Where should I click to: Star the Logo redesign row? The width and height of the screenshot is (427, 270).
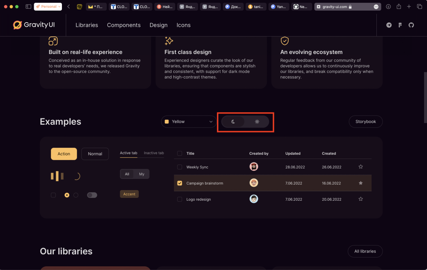tap(360, 199)
